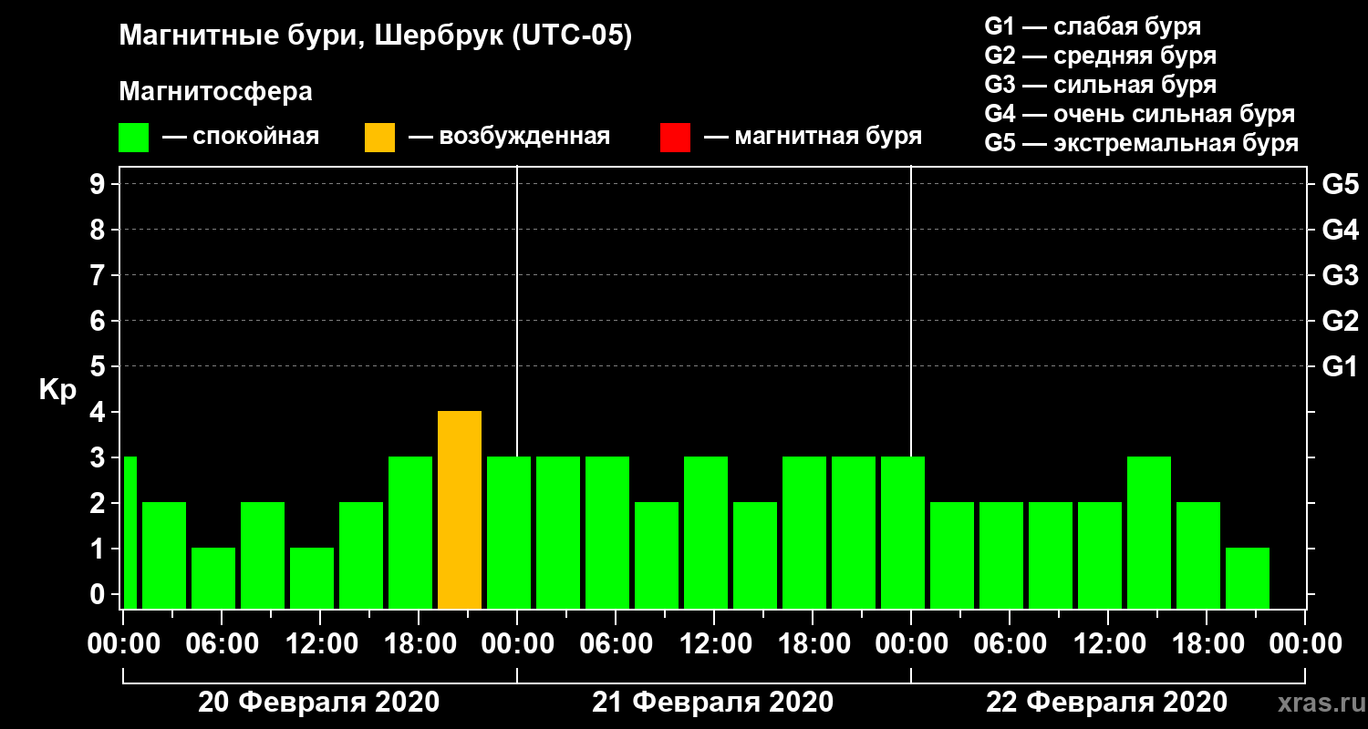Click the '18:00' time label under 20 February

click(419, 644)
